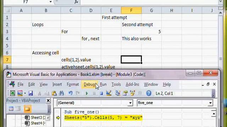This screenshot has height=127, width=227.
Task: Click the Copy toolbar icon
Action: click(x=47, y=93)
